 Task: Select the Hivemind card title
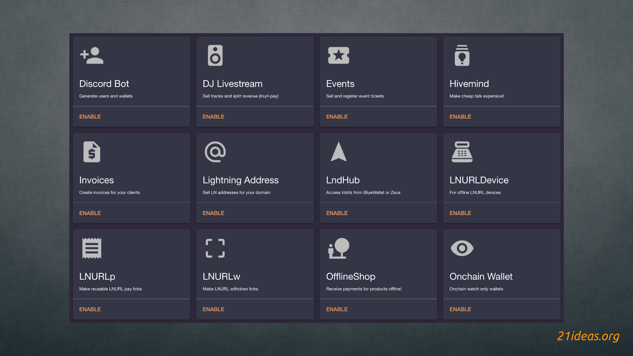tap(469, 84)
